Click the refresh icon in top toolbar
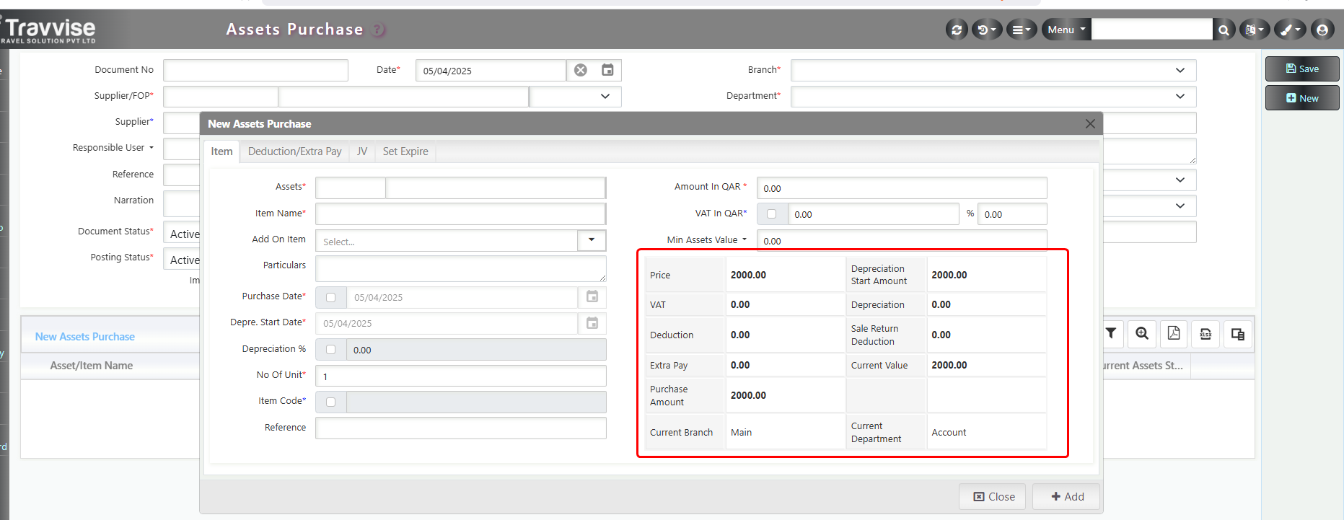 [x=957, y=30]
